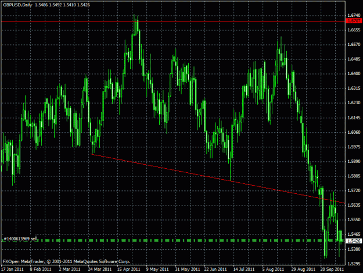This screenshot has width=363, height=273.
Task: Click the 1.6485 price scale value
Action: pos(354,59)
